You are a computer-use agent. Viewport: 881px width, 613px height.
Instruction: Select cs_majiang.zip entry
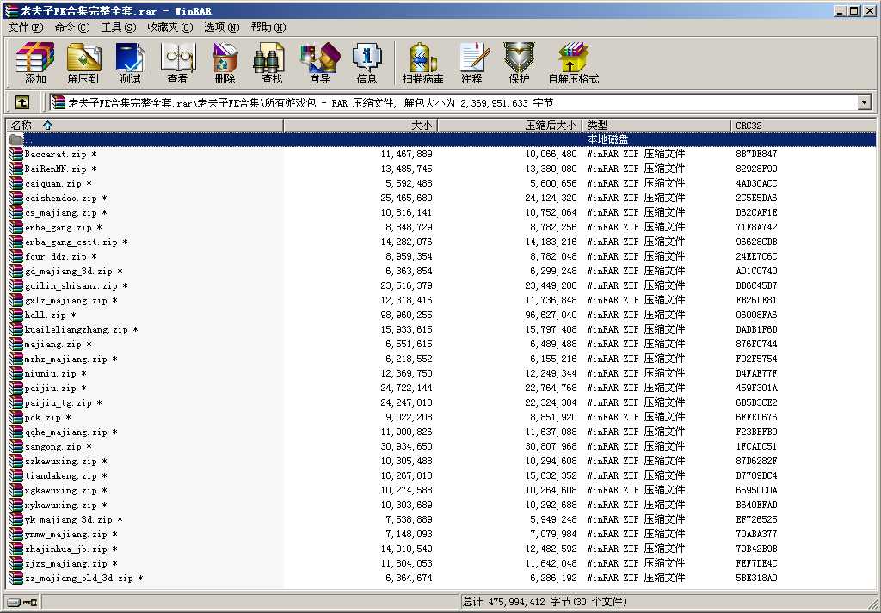tap(65, 212)
